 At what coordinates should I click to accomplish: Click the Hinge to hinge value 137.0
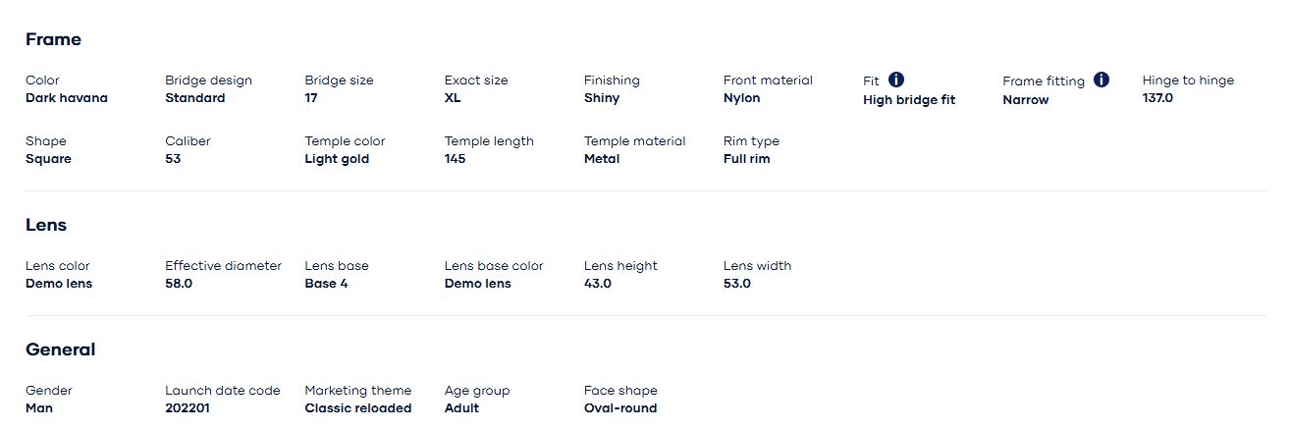(1157, 98)
